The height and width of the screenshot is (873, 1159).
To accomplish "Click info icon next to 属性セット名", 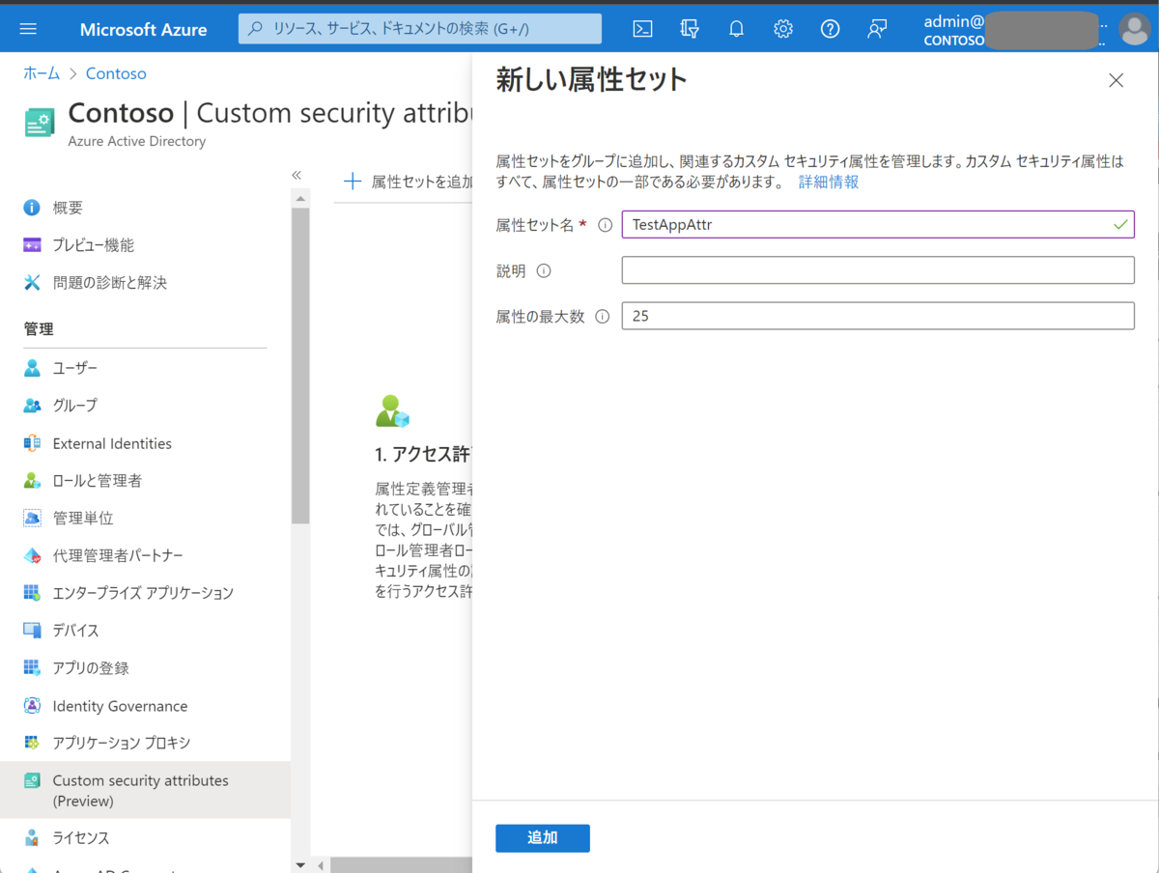I will coord(606,225).
